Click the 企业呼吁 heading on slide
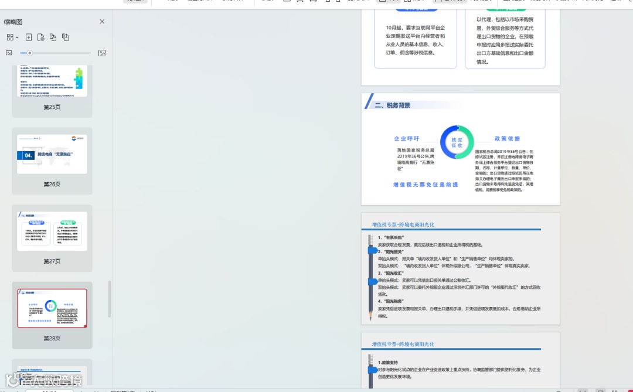Image resolution: width=633 pixels, height=392 pixels. tap(407, 138)
